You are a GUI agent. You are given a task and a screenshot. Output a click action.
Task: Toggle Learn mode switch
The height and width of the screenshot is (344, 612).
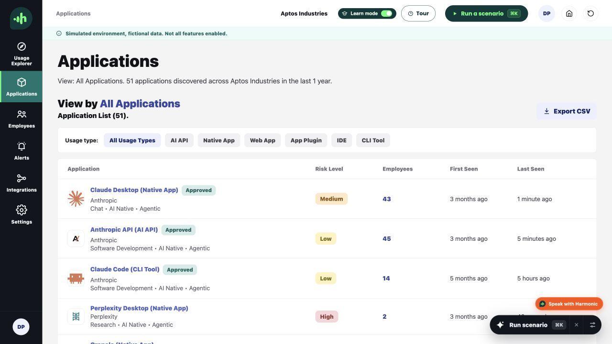tap(387, 13)
